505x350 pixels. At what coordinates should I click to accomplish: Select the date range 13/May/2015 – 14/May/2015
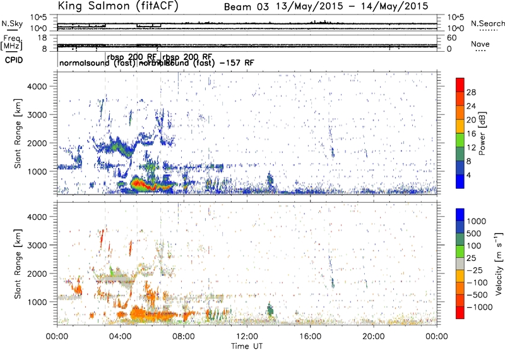tap(352, 6)
